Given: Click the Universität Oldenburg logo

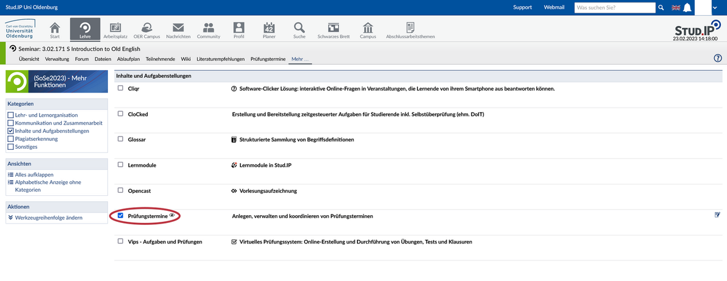Looking at the screenshot, I should (x=19, y=29).
